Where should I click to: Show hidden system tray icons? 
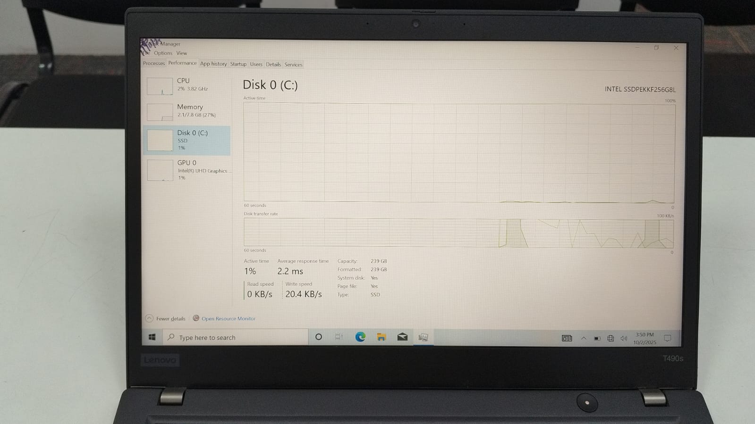pyautogui.click(x=584, y=338)
